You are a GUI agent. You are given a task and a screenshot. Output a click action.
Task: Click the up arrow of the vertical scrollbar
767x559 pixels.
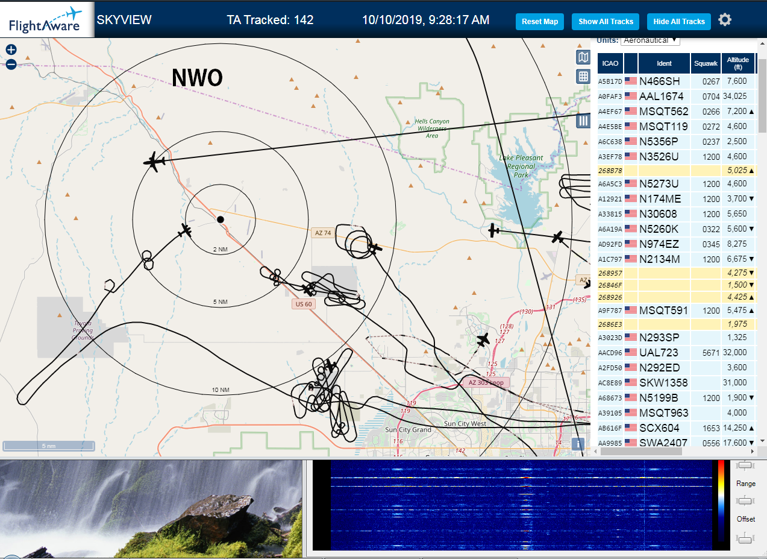[762, 42]
